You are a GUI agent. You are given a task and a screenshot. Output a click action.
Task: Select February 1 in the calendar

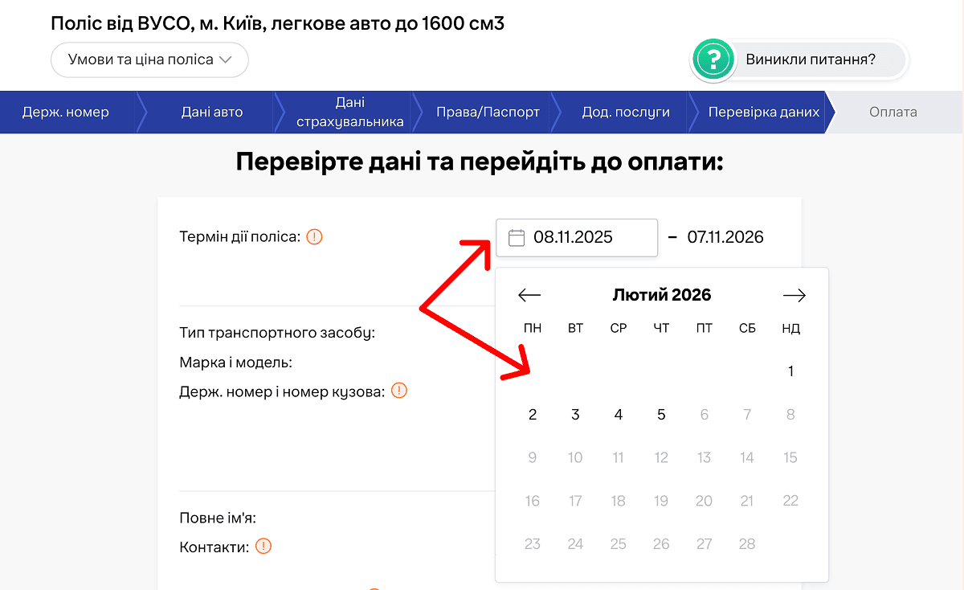point(790,371)
